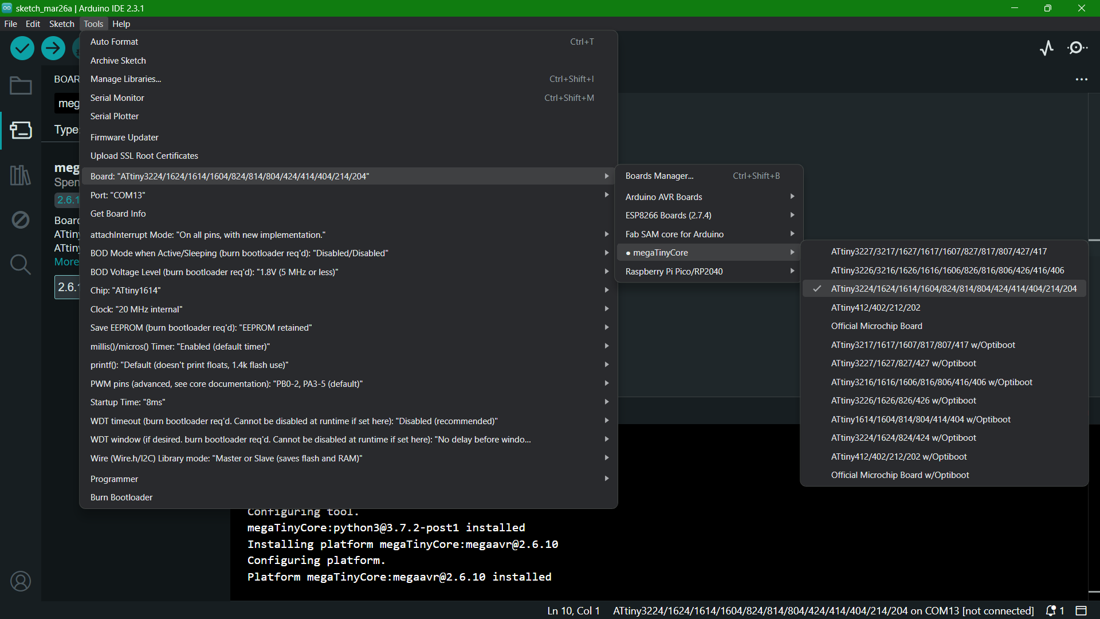Choose Serial Plotter menu item

tap(348, 116)
